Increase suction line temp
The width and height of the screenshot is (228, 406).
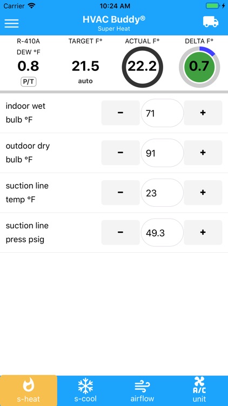[203, 193]
